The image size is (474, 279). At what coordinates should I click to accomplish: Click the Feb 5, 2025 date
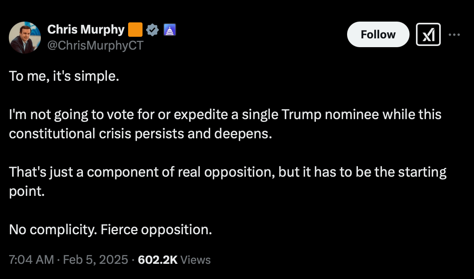95,260
